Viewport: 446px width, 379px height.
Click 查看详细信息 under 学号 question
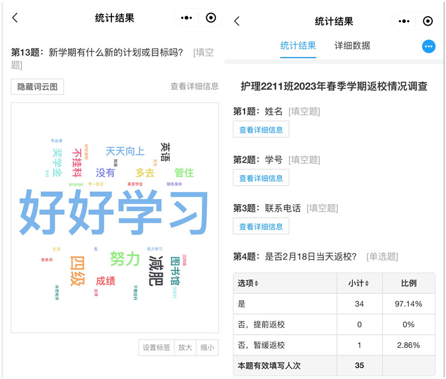tap(261, 178)
